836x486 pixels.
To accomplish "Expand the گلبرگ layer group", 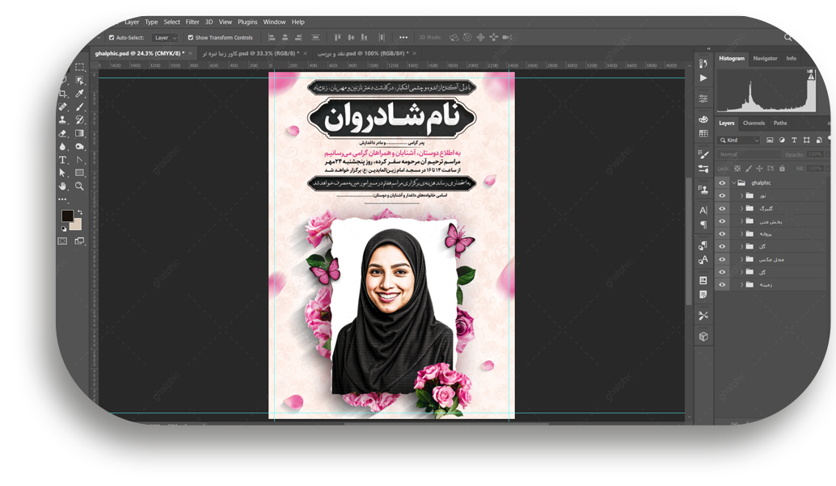I will pyautogui.click(x=741, y=208).
